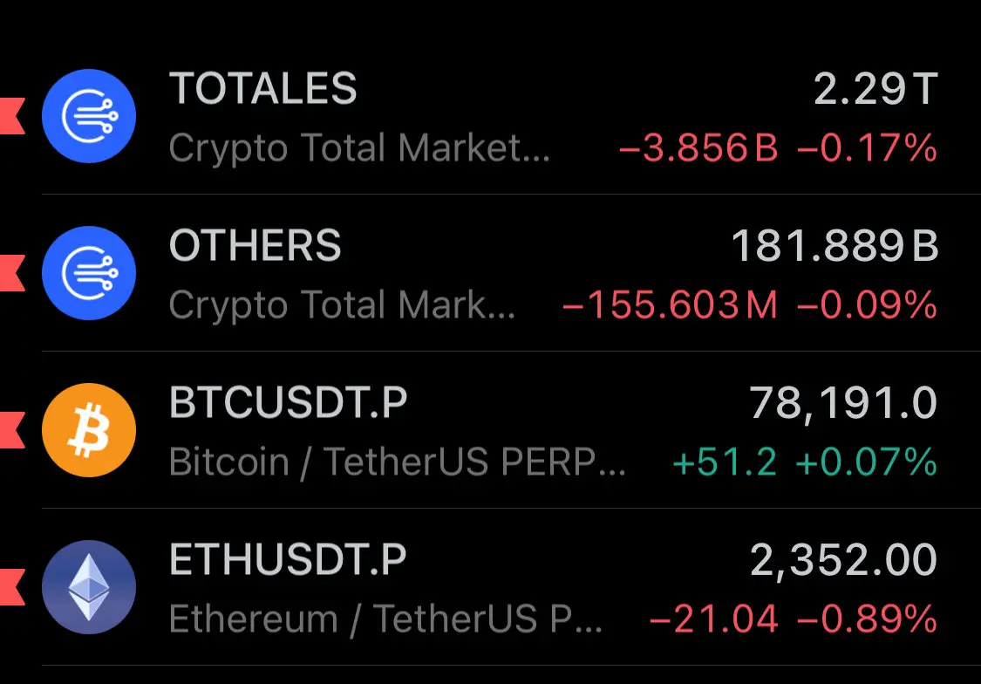Screen dimensions: 981x684
Task: Click red flag marker beside BTCUSDT.P
Action: coord(11,430)
